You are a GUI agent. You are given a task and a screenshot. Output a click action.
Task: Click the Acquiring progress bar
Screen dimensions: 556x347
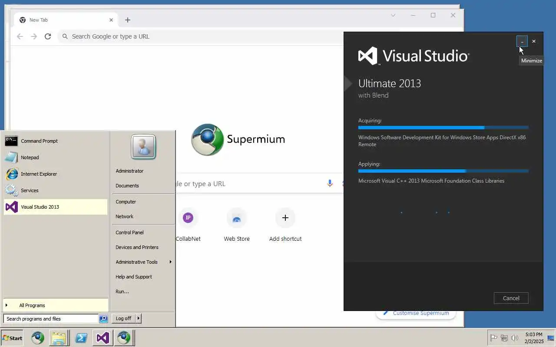pyautogui.click(x=443, y=128)
